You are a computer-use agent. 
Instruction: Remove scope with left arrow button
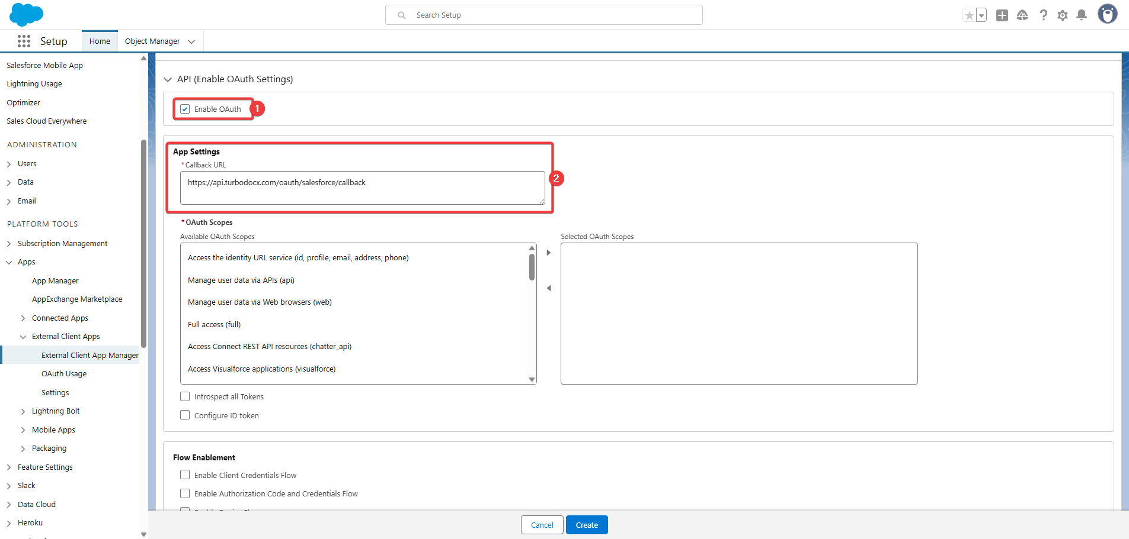tap(549, 288)
